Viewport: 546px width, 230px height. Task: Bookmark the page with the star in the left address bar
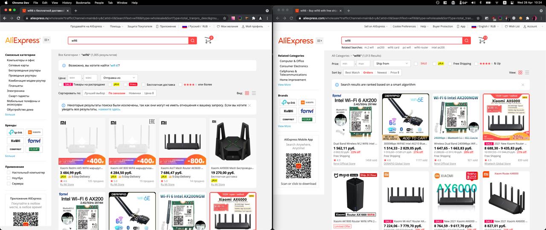pos(225,18)
